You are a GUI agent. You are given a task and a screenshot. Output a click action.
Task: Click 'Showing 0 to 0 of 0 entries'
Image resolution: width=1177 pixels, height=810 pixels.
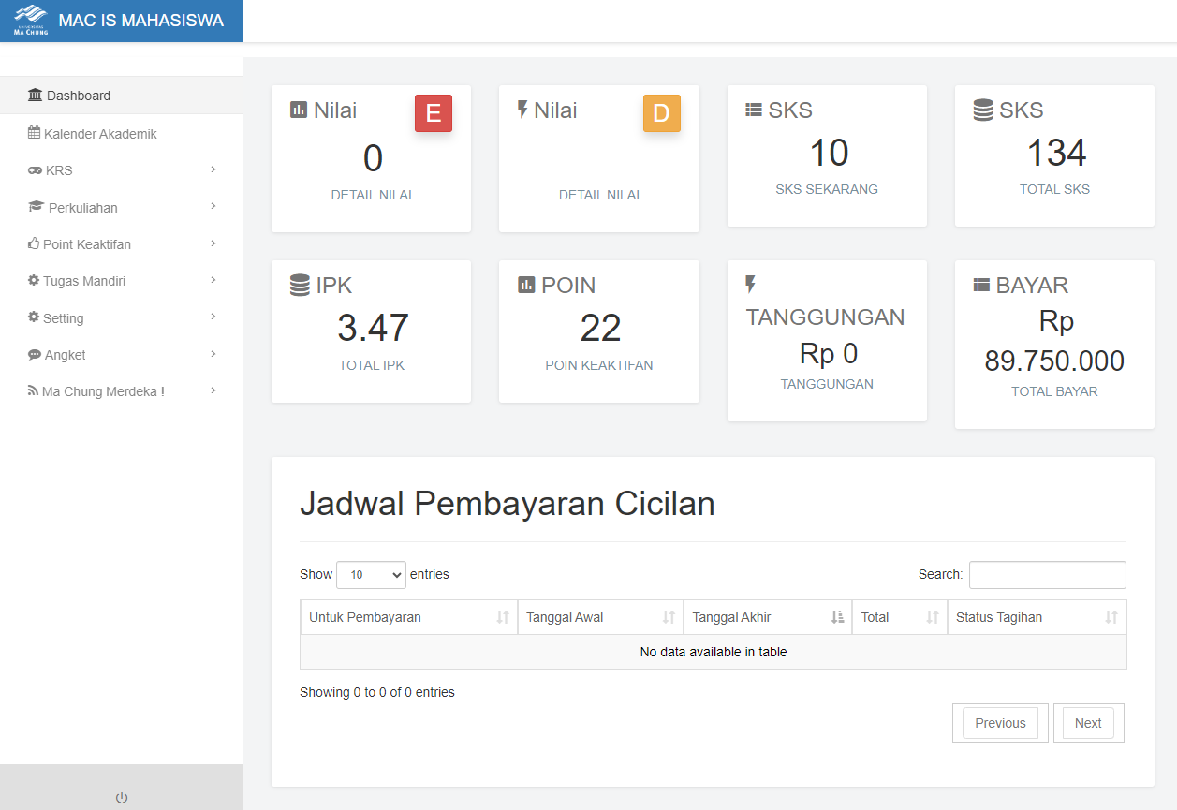[x=377, y=692]
